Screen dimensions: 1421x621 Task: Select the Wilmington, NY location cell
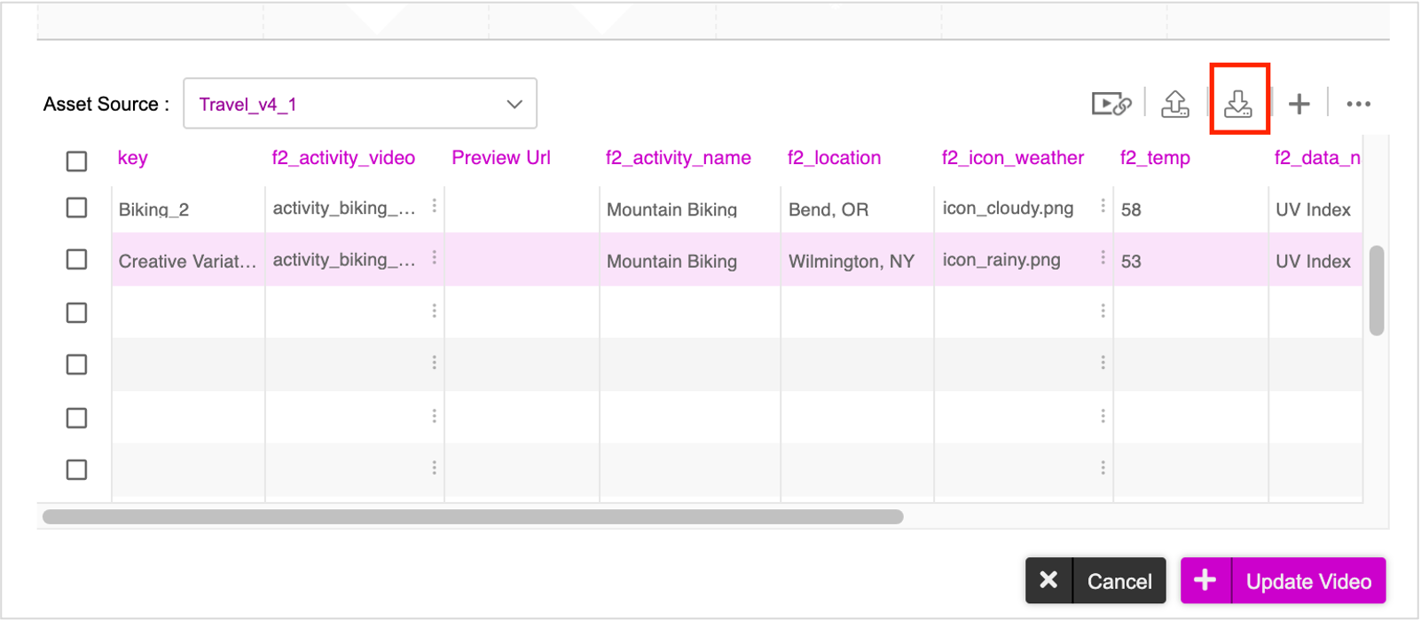click(x=857, y=261)
